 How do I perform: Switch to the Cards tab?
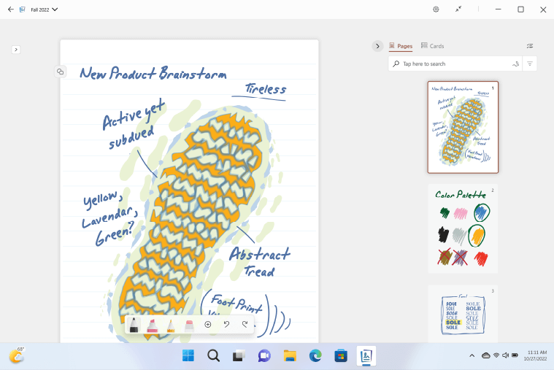point(433,46)
